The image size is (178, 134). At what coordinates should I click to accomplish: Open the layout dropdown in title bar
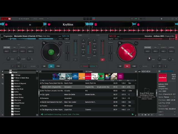44,19
